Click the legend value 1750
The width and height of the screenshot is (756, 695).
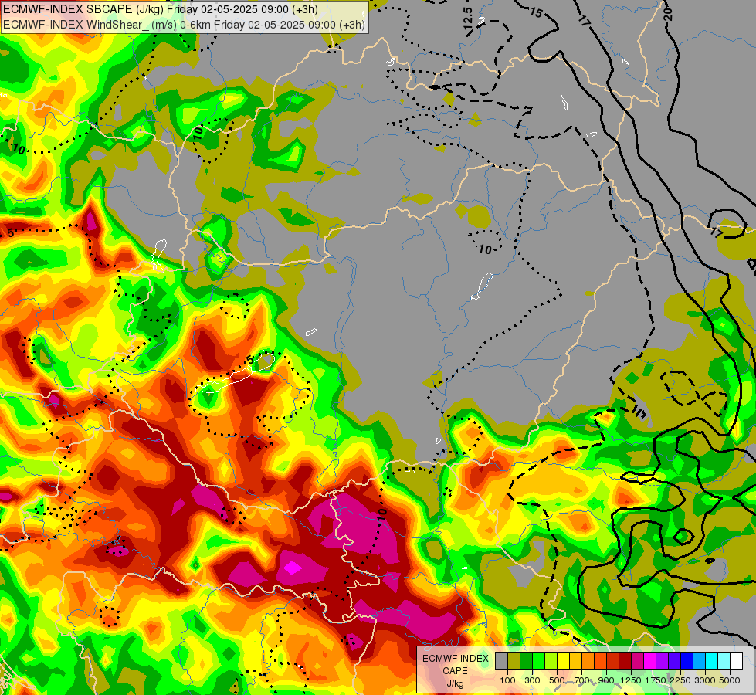click(x=656, y=680)
